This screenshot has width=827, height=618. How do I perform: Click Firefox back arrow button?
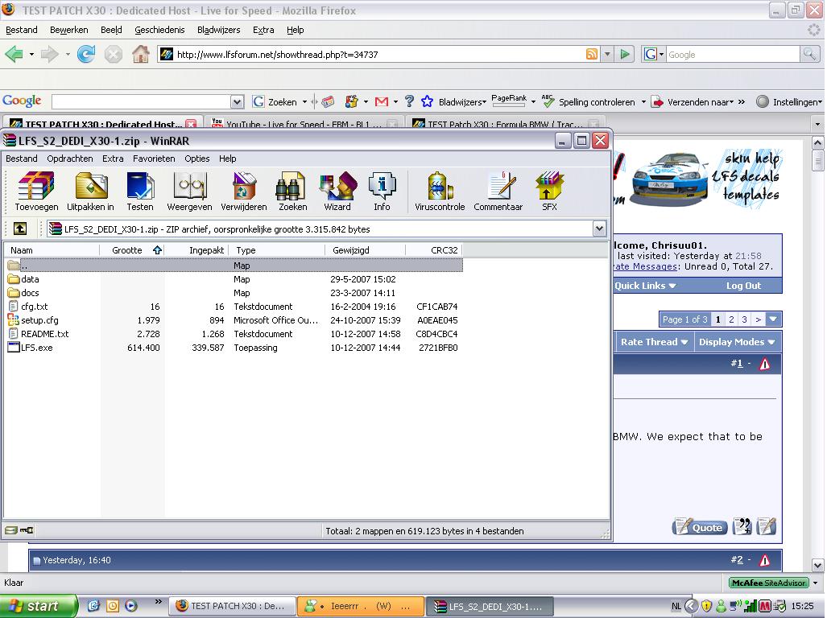pyautogui.click(x=14, y=54)
